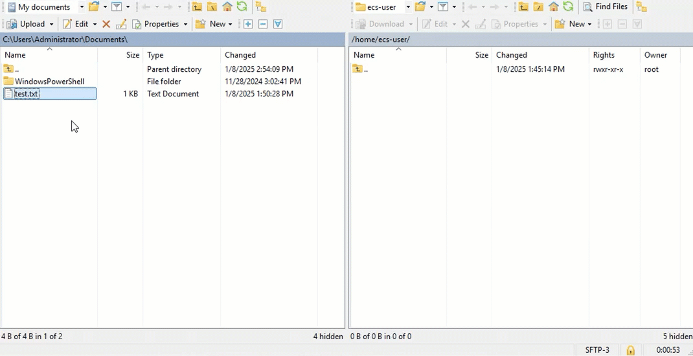The image size is (693, 356).
Task: Click the Upload button
Action: [26, 24]
